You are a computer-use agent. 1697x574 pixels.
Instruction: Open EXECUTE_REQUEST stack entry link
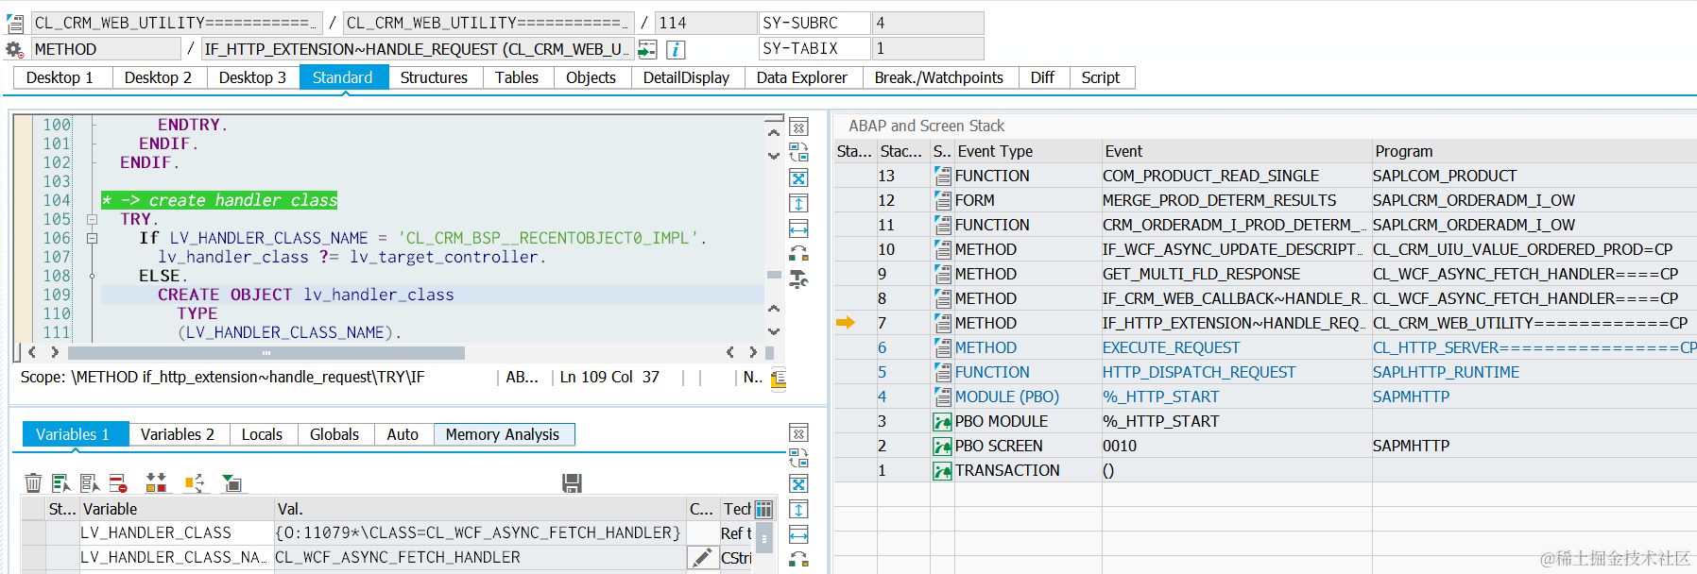click(x=1171, y=347)
